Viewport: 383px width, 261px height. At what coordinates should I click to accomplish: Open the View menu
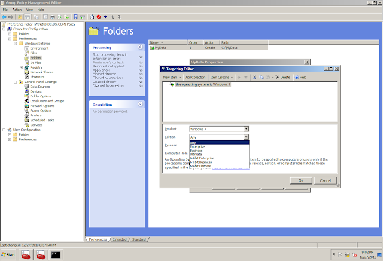coord(29,10)
